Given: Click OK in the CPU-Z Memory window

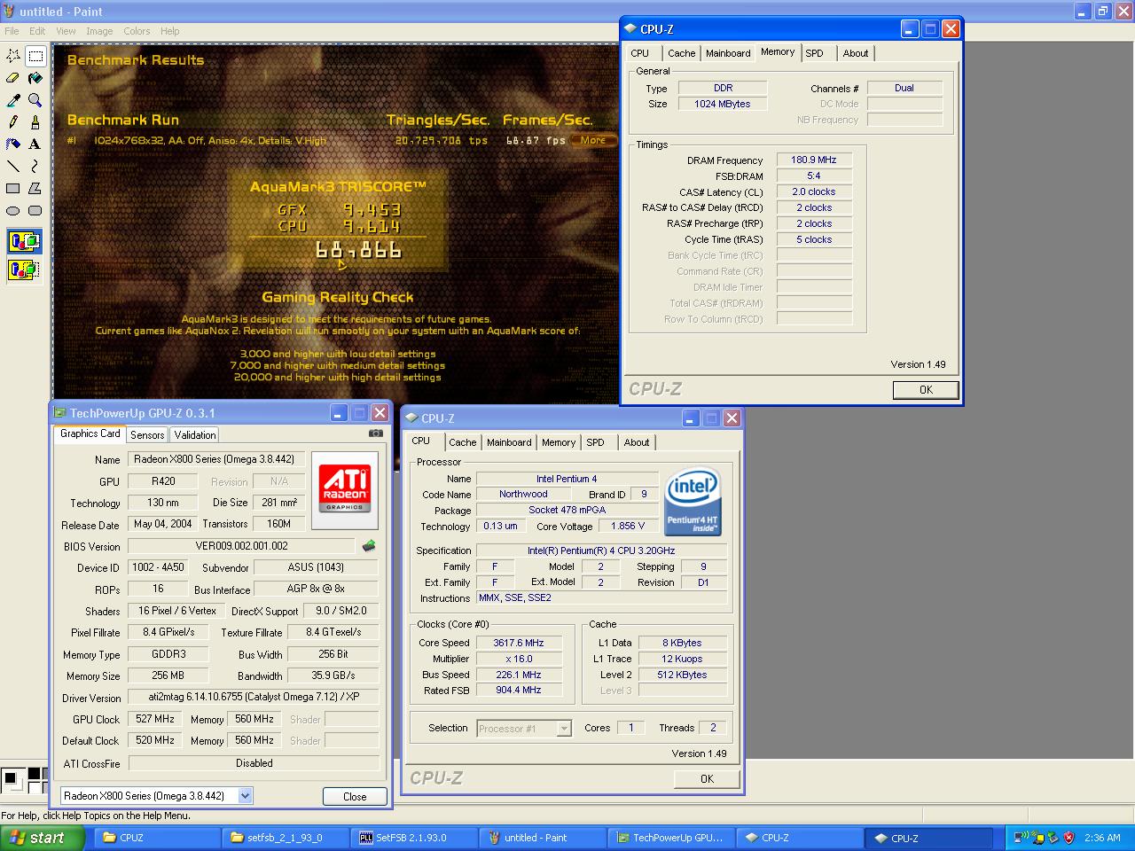Looking at the screenshot, I should coord(926,389).
